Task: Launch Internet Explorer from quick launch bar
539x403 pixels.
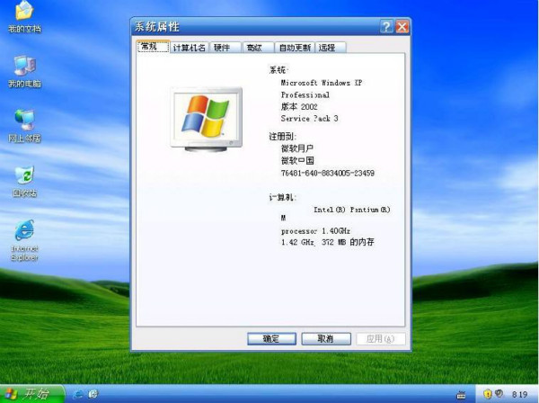Action: [x=79, y=394]
